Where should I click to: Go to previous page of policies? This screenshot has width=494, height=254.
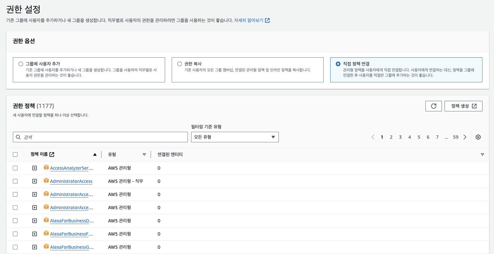[373, 137]
